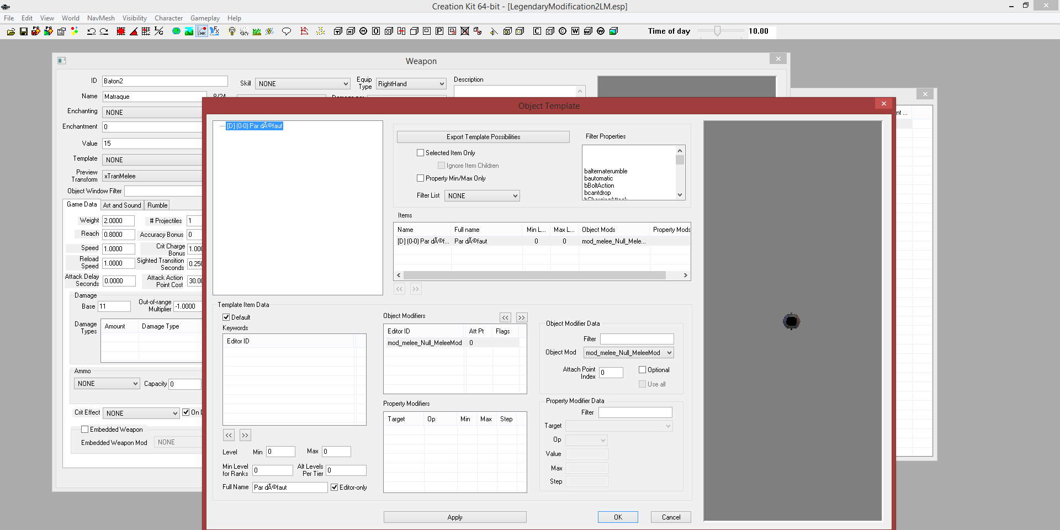Image resolution: width=1060 pixels, height=530 pixels.
Task: Open the Object Mod dropdown
Action: [x=629, y=353]
